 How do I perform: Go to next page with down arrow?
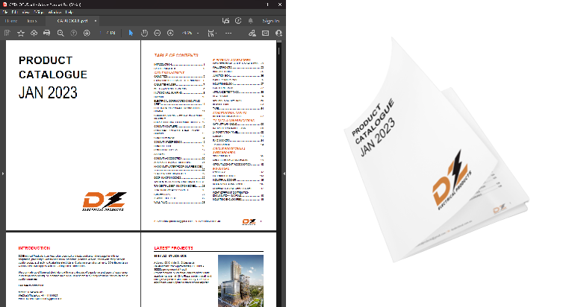[87, 34]
